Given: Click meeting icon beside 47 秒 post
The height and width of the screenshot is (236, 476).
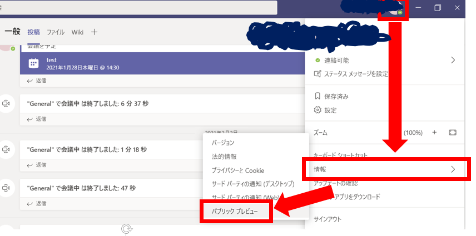Looking at the screenshot, I should pos(6,188).
